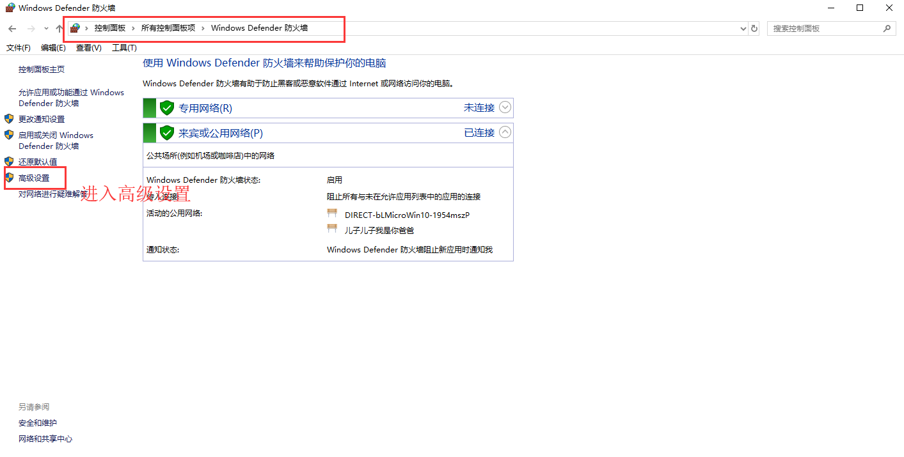Click network icon beside 儿子儿子我是你爸爸

pos(332,229)
